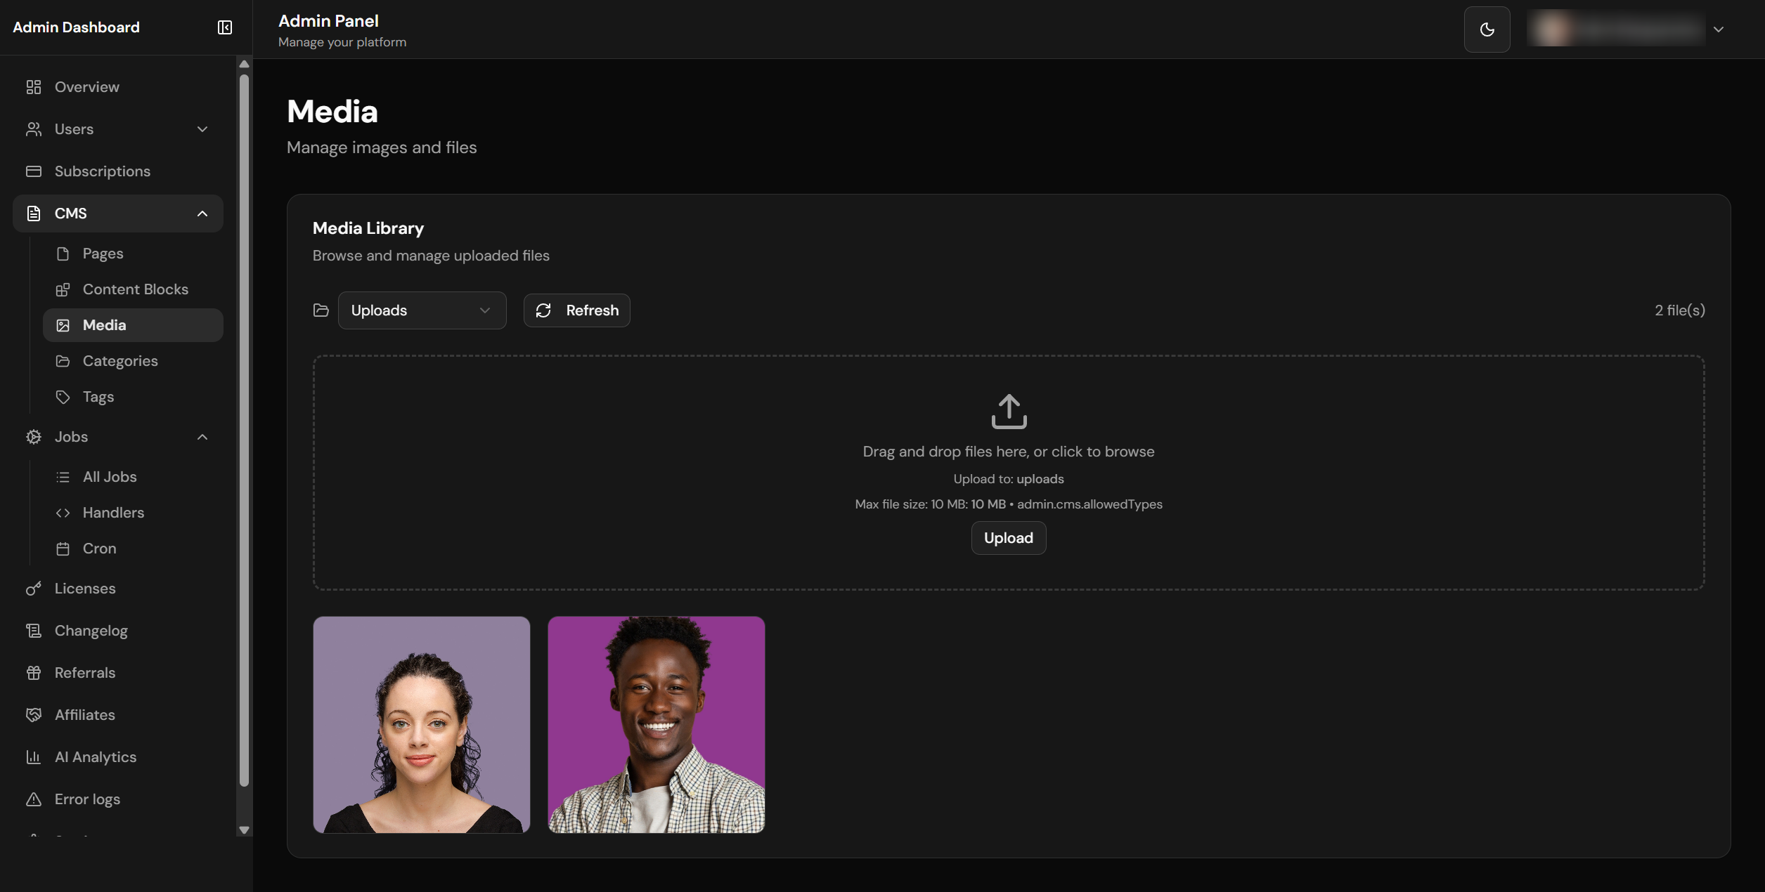Image resolution: width=1765 pixels, height=892 pixels.
Task: Click the Error logs warning triangle icon
Action: (x=34, y=799)
